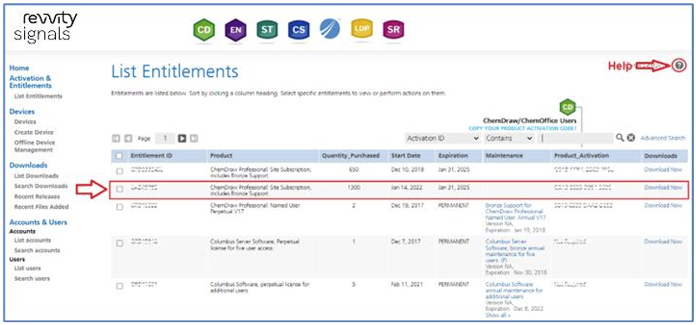This screenshot has width=696, height=325.
Task: Check the Columbus Server Software row
Action: click(120, 243)
